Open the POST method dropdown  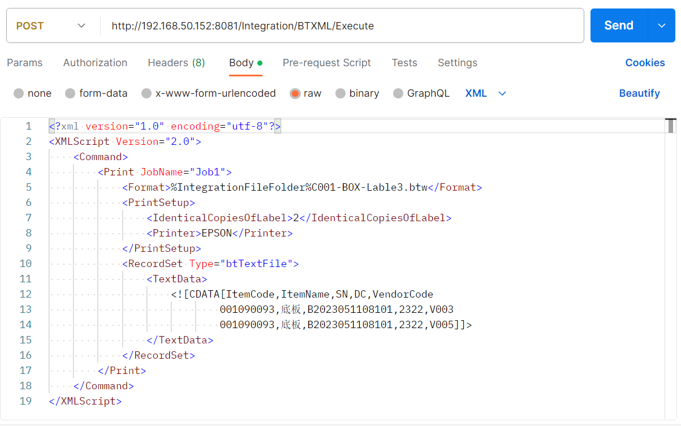51,25
